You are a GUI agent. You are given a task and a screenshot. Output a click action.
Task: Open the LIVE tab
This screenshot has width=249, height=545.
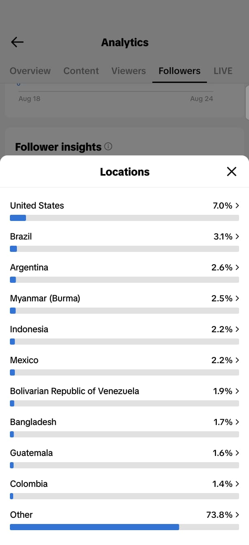point(223,71)
